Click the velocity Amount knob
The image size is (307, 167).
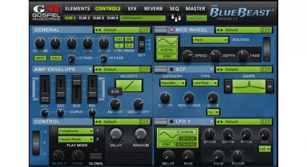pyautogui.click(x=115, y=103)
